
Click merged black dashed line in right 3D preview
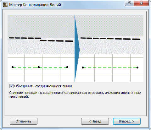tap(110, 39)
